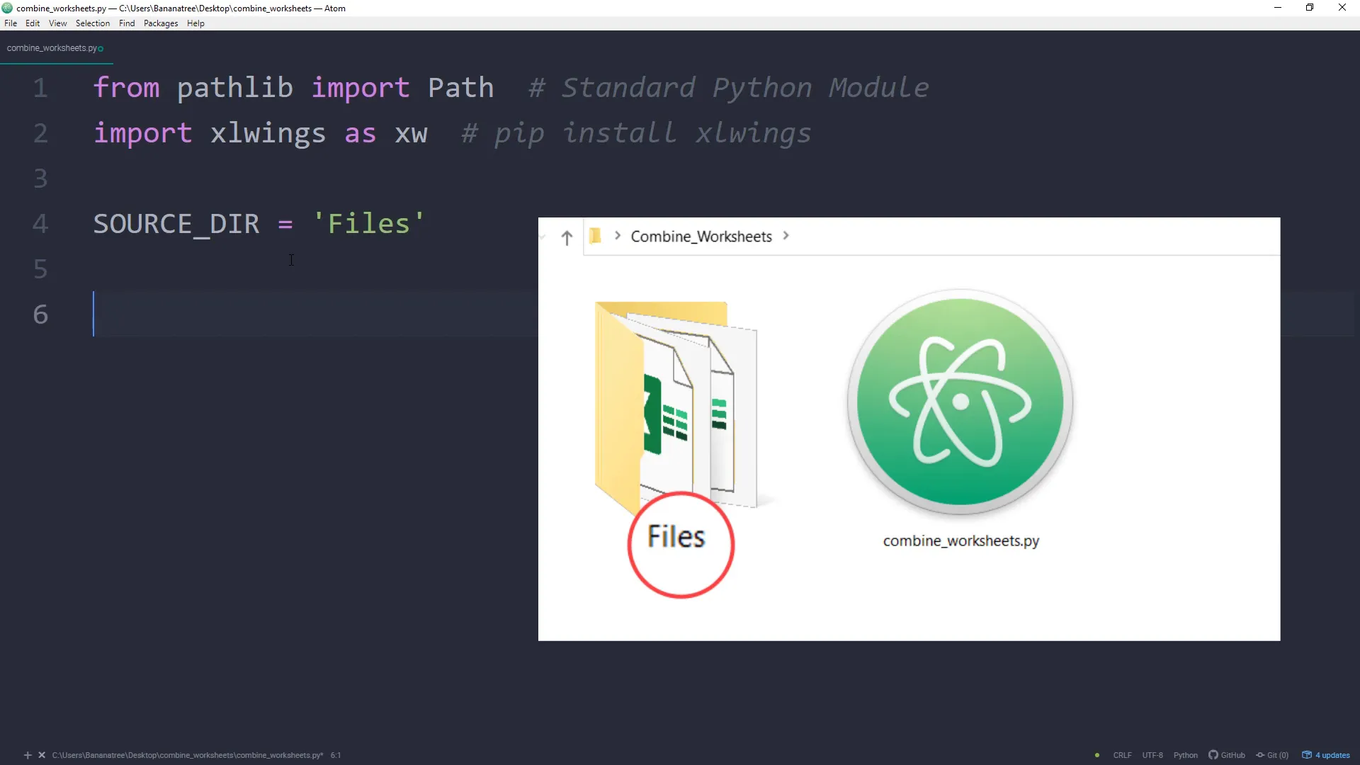The height and width of the screenshot is (765, 1360).
Task: Click the green linter status dot
Action: coord(1096,755)
